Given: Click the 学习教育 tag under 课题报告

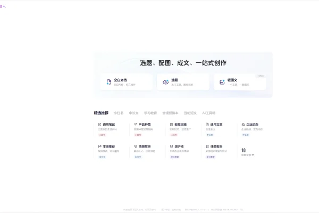Looking at the screenshot, I should coord(211,157).
